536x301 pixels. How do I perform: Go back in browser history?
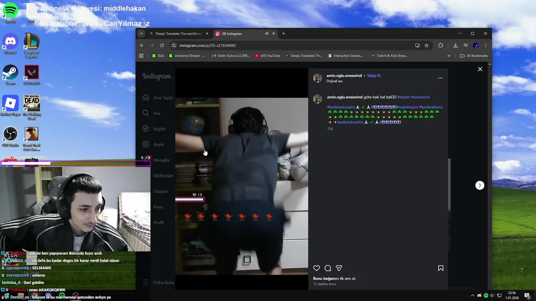(142, 45)
